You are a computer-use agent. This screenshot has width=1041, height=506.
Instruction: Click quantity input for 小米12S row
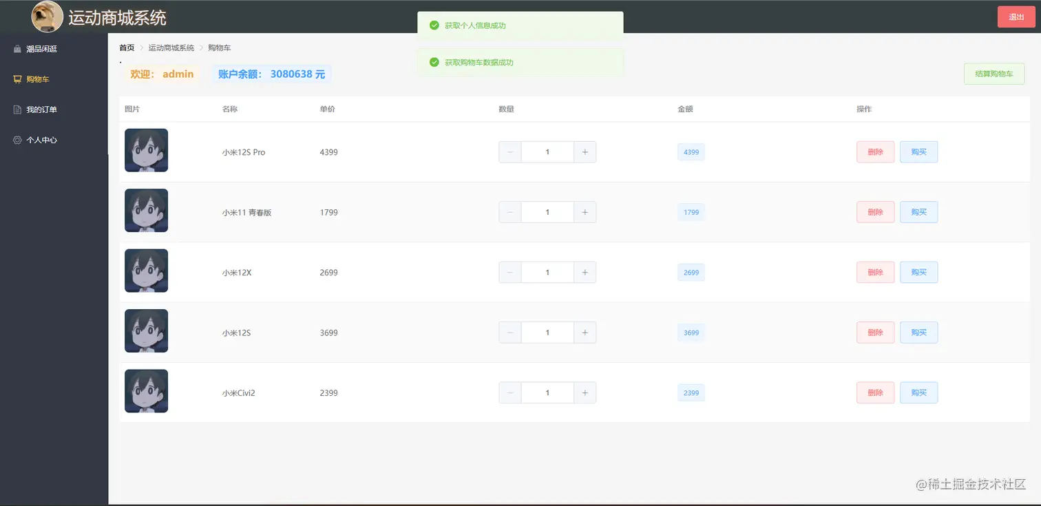[547, 333]
